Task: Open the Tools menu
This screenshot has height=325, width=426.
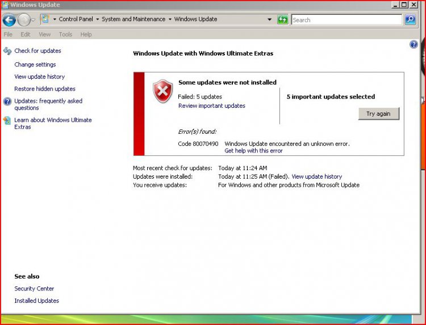Action: (x=65, y=35)
